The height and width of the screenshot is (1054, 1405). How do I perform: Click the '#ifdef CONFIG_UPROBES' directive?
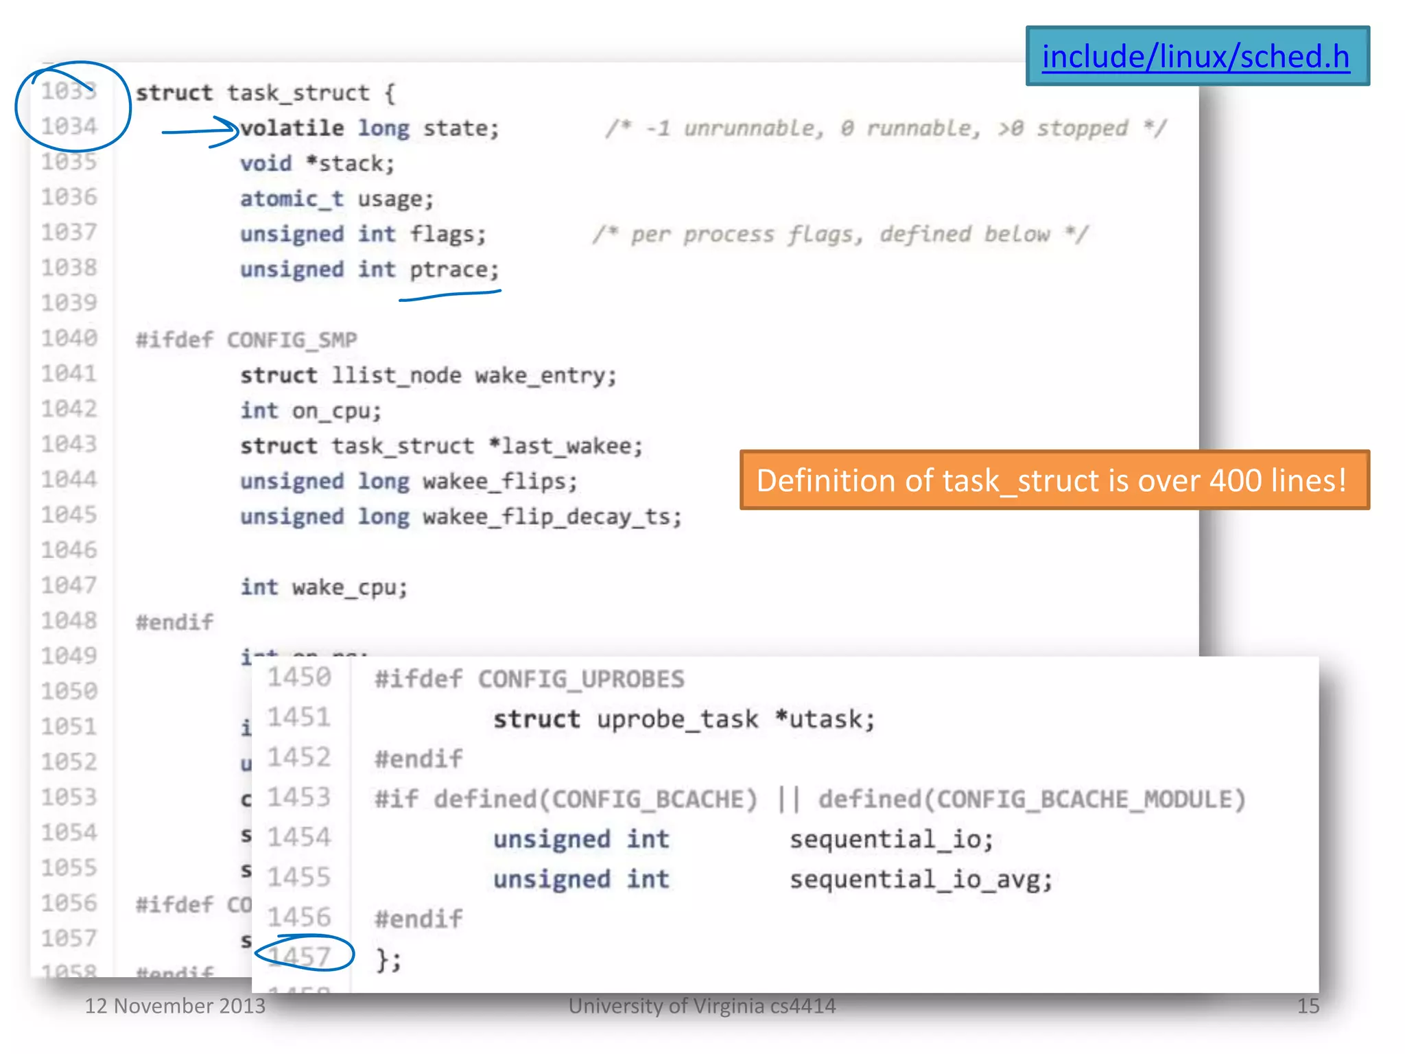coord(530,679)
